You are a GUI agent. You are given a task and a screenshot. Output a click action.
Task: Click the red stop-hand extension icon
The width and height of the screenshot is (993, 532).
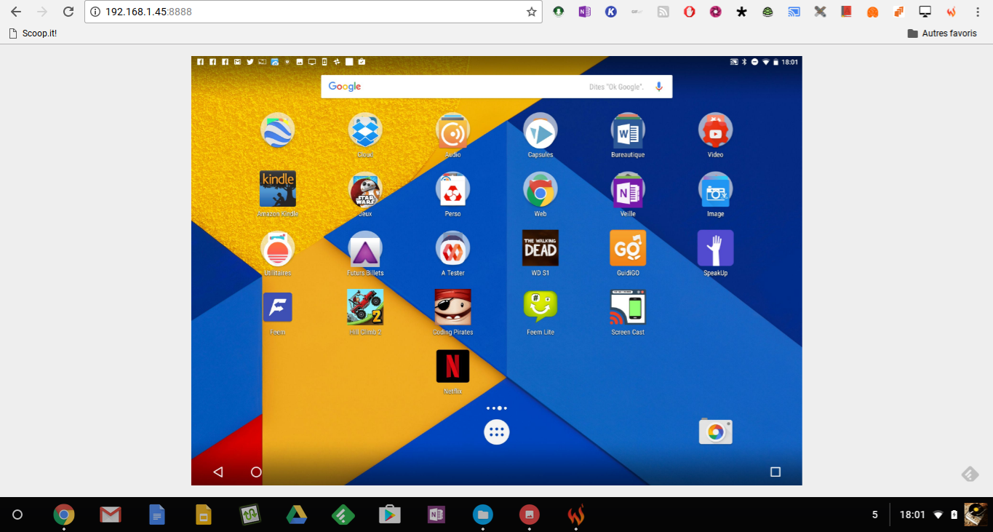click(689, 12)
